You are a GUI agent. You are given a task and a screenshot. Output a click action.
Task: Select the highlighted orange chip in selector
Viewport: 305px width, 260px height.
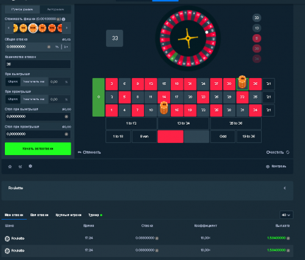(33, 28)
